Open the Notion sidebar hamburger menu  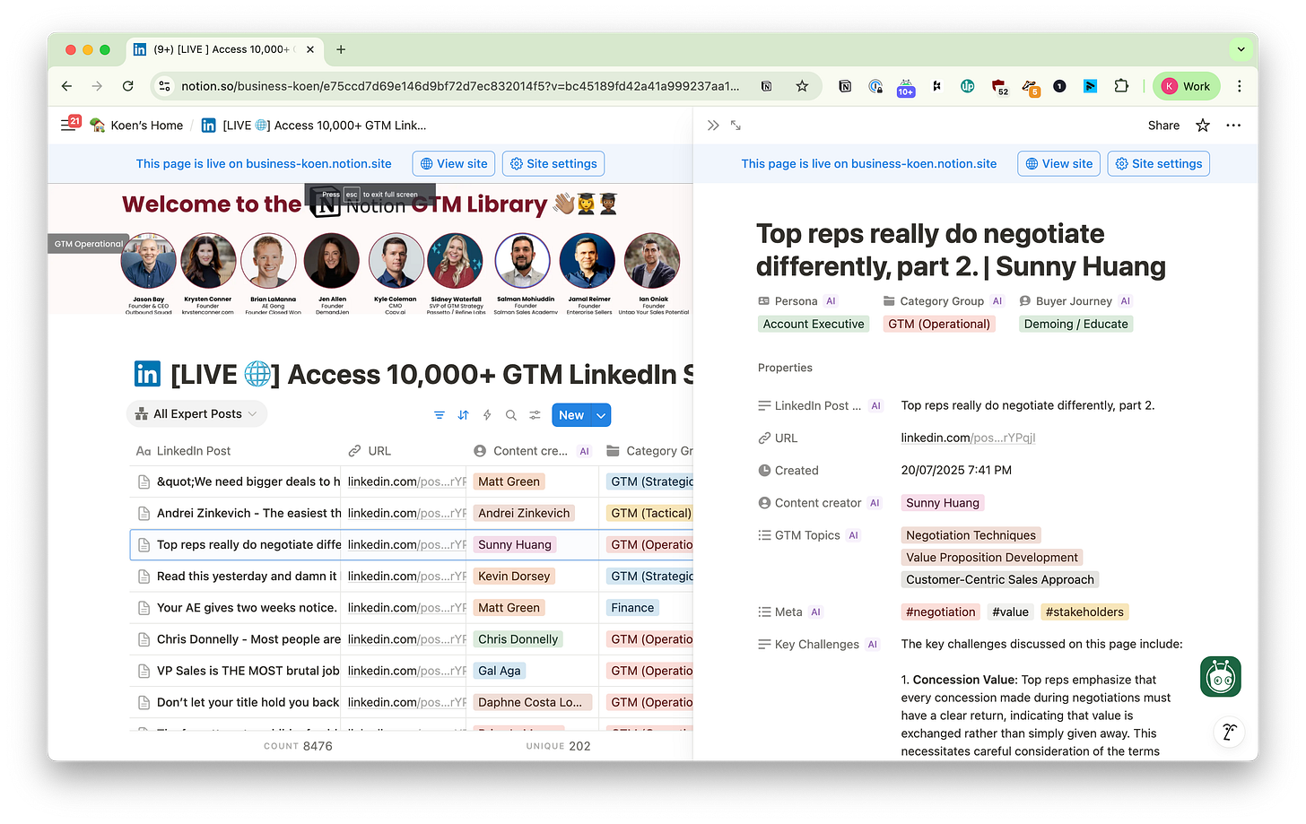[x=69, y=125]
